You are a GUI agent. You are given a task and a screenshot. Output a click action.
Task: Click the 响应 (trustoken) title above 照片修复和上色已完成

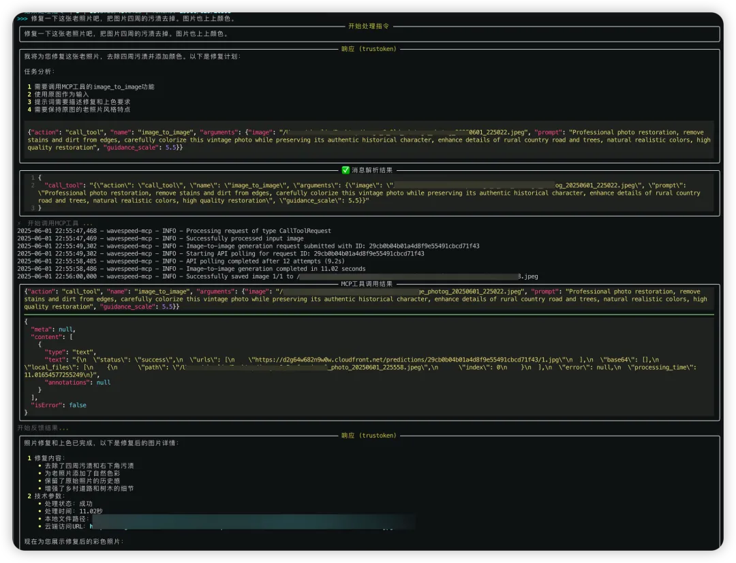click(x=369, y=436)
